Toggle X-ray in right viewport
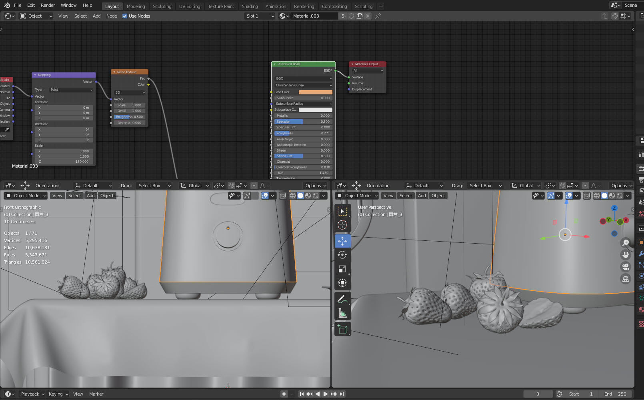The width and height of the screenshot is (644, 400). point(586,196)
